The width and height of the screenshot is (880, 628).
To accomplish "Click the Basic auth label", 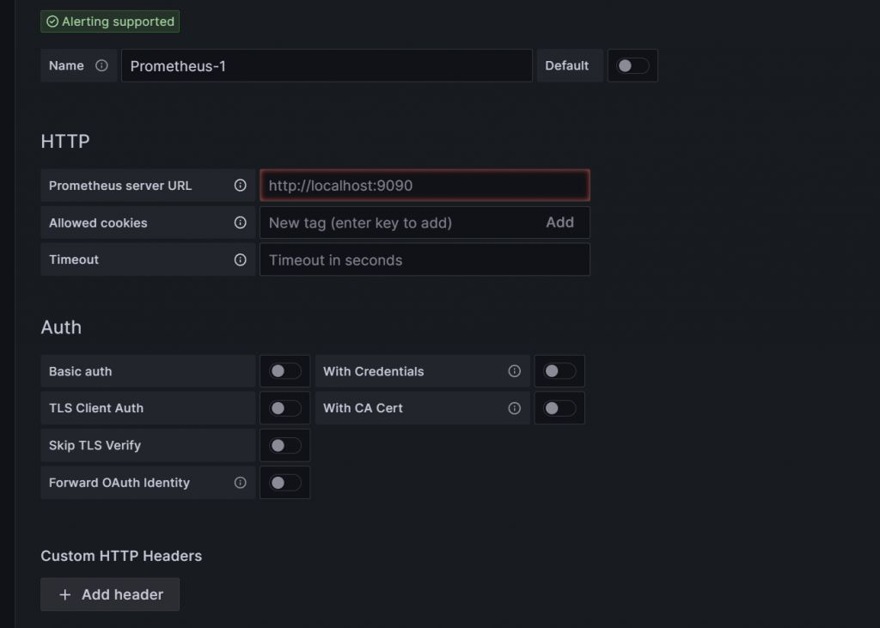I will coord(80,371).
